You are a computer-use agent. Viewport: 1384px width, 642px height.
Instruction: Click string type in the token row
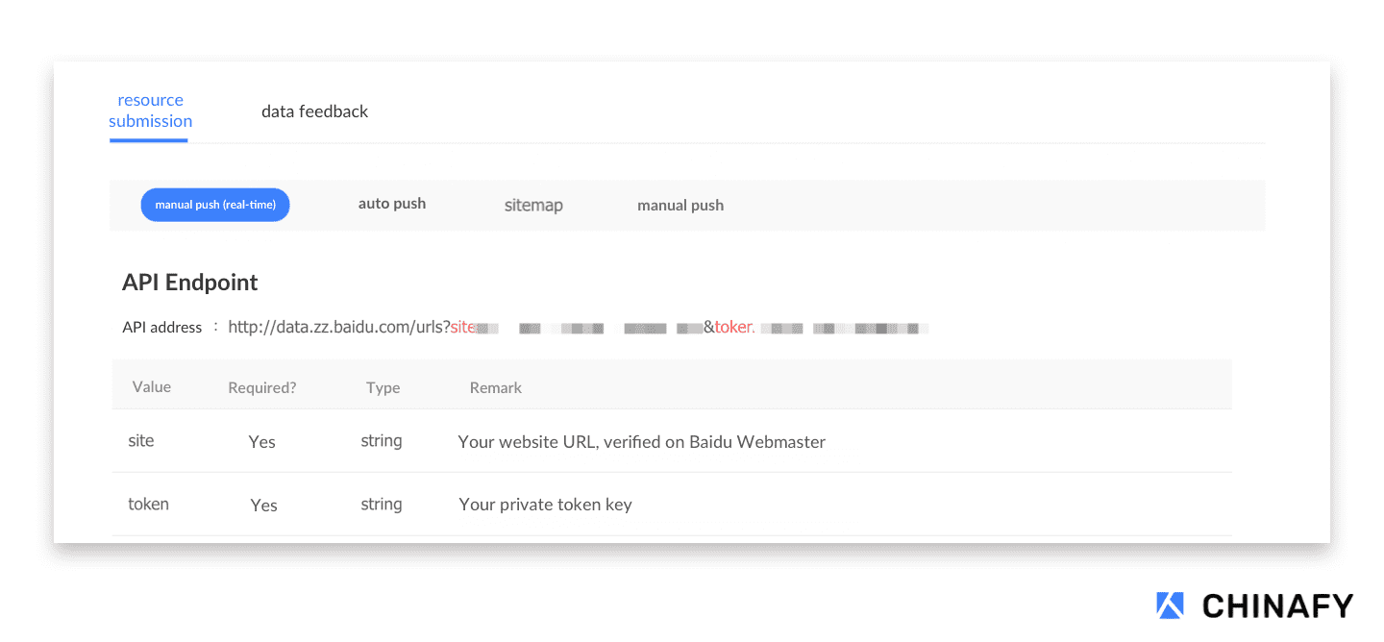pyautogui.click(x=382, y=505)
